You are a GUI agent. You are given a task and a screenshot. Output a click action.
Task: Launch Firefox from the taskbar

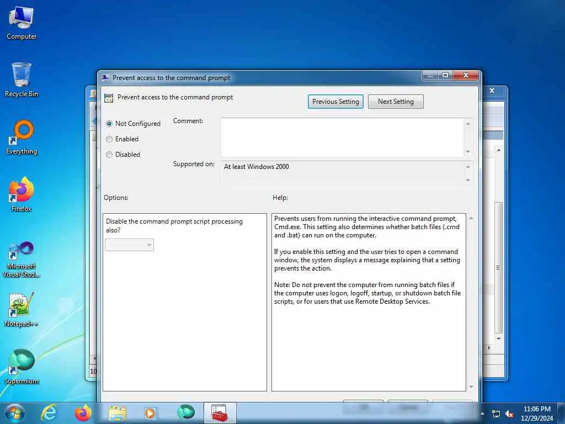coord(83,413)
